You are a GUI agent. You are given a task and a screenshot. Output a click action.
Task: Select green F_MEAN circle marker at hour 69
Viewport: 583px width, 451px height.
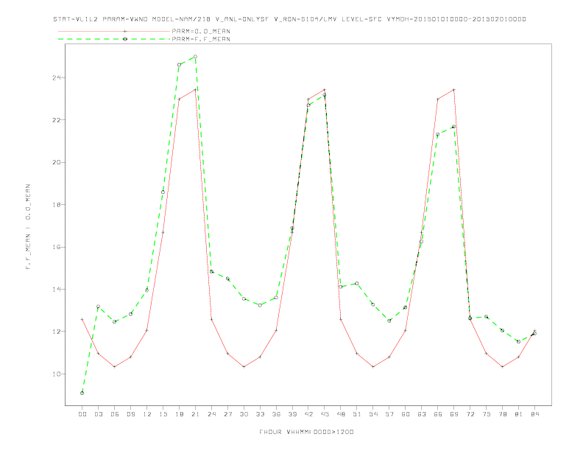point(454,127)
